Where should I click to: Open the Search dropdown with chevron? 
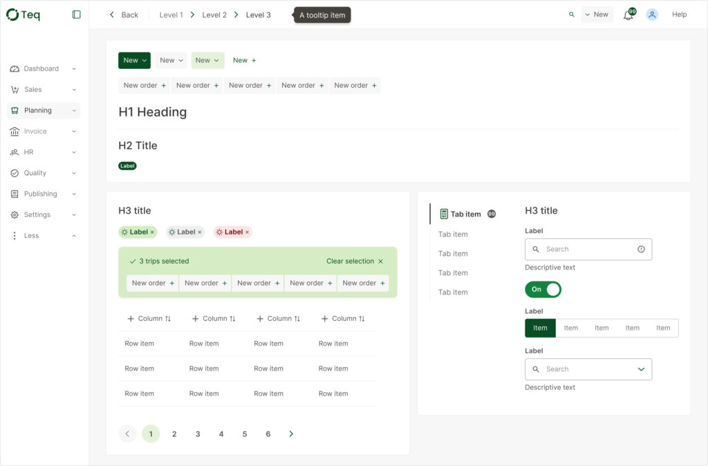(641, 369)
